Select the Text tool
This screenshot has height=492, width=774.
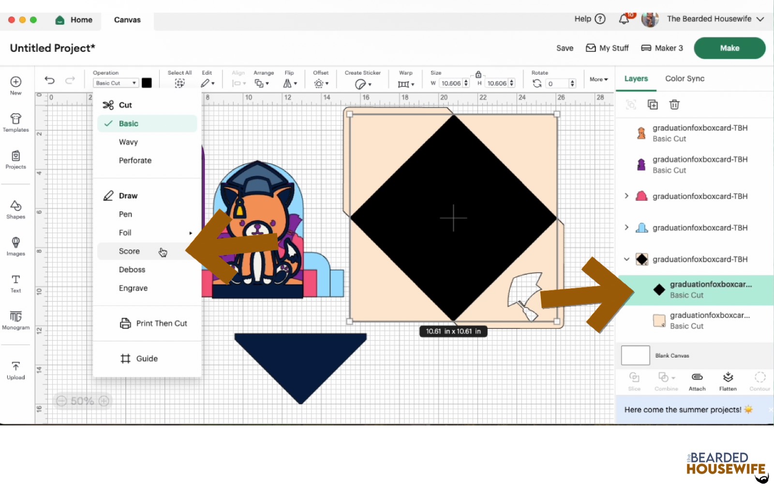click(x=15, y=283)
